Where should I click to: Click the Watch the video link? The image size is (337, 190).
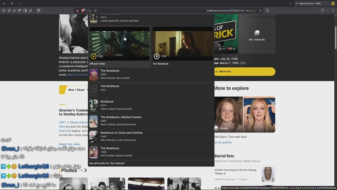coord(70,144)
